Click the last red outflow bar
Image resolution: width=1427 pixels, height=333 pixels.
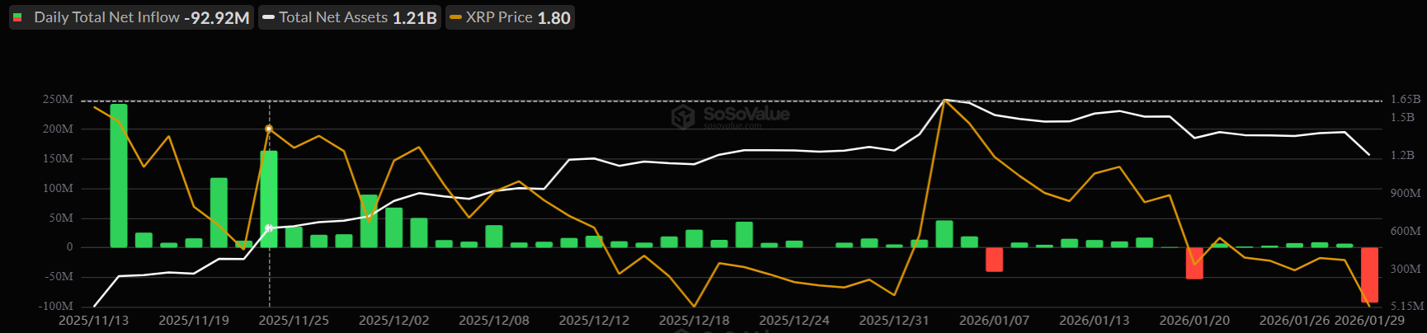1369,274
